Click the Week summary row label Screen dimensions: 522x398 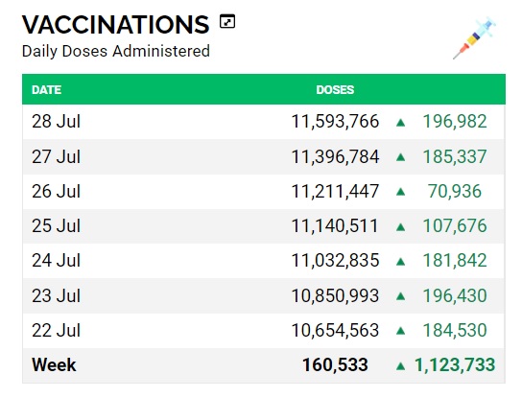coord(54,364)
